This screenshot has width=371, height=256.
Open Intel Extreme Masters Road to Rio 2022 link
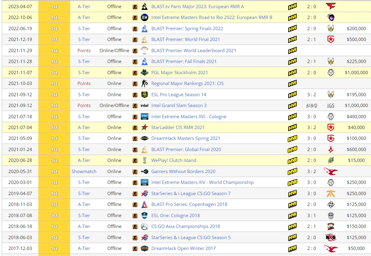(212, 17)
